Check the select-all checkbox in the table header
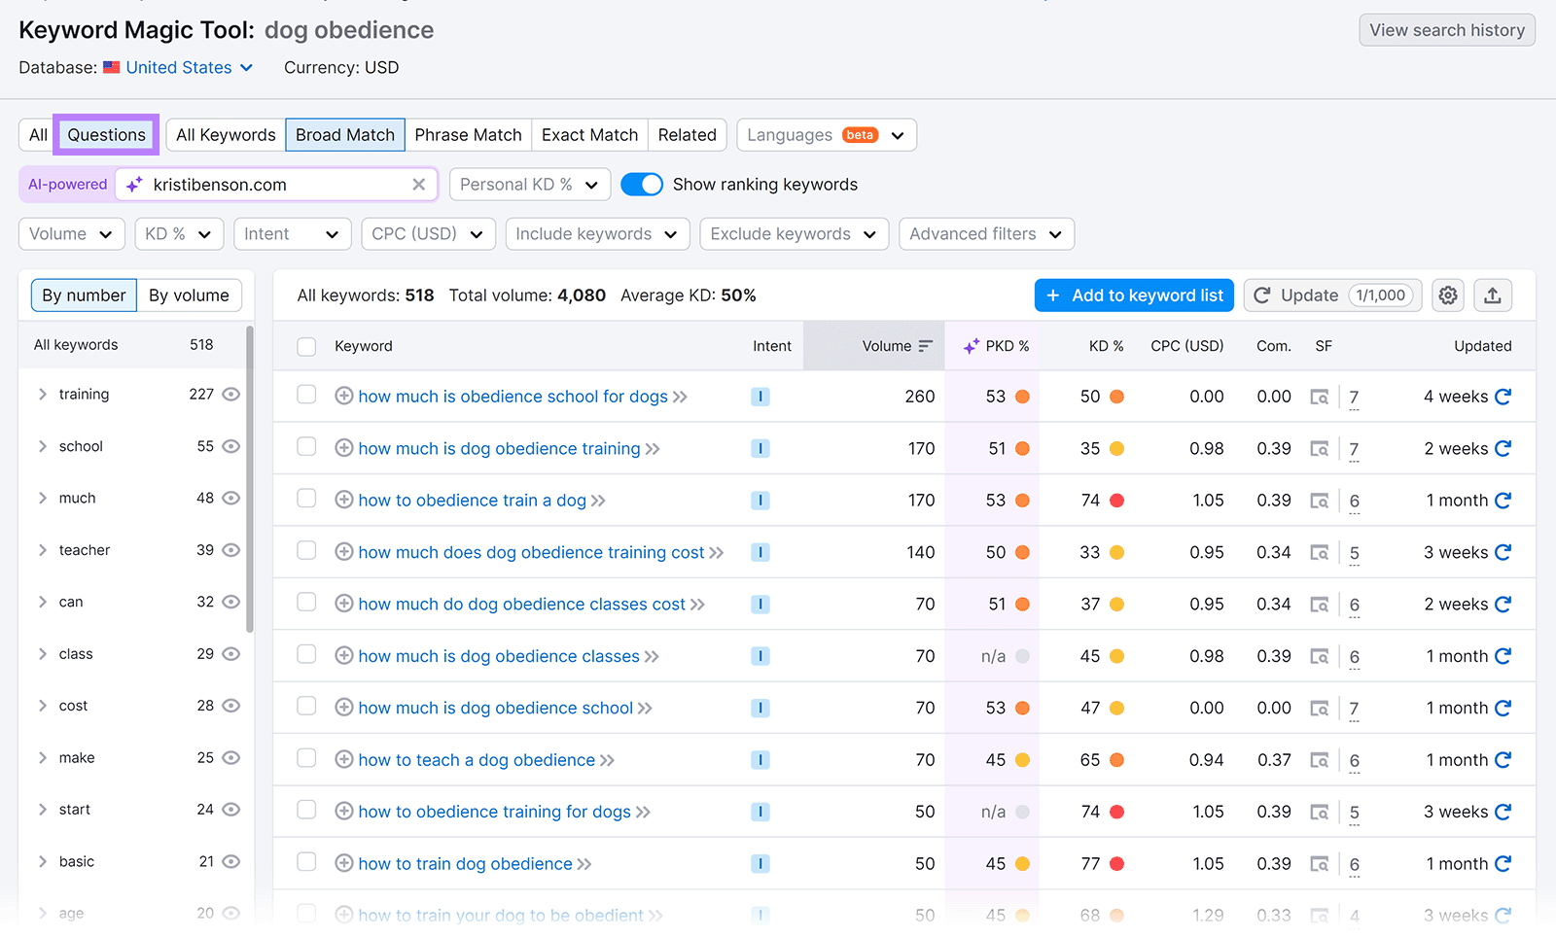Image resolution: width=1556 pixels, height=937 pixels. 306,345
